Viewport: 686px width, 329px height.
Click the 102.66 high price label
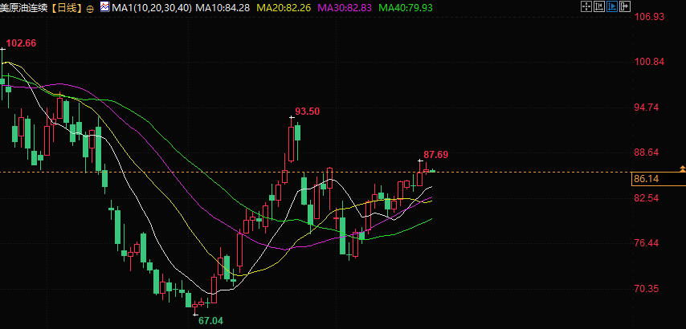click(x=21, y=43)
